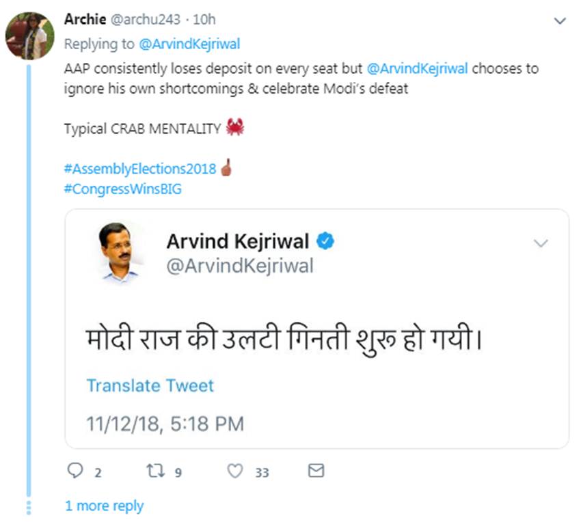
Task: Click Arvind Kejriwal's blue verified badge
Action: click(325, 241)
